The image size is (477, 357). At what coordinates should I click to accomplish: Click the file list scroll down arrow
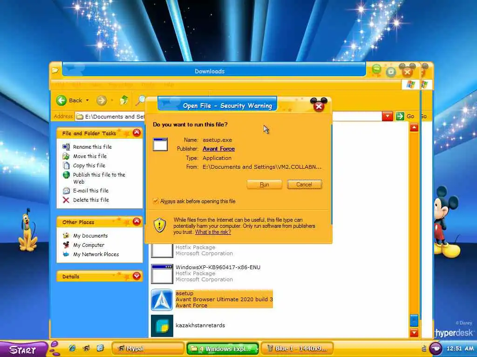tap(414, 332)
